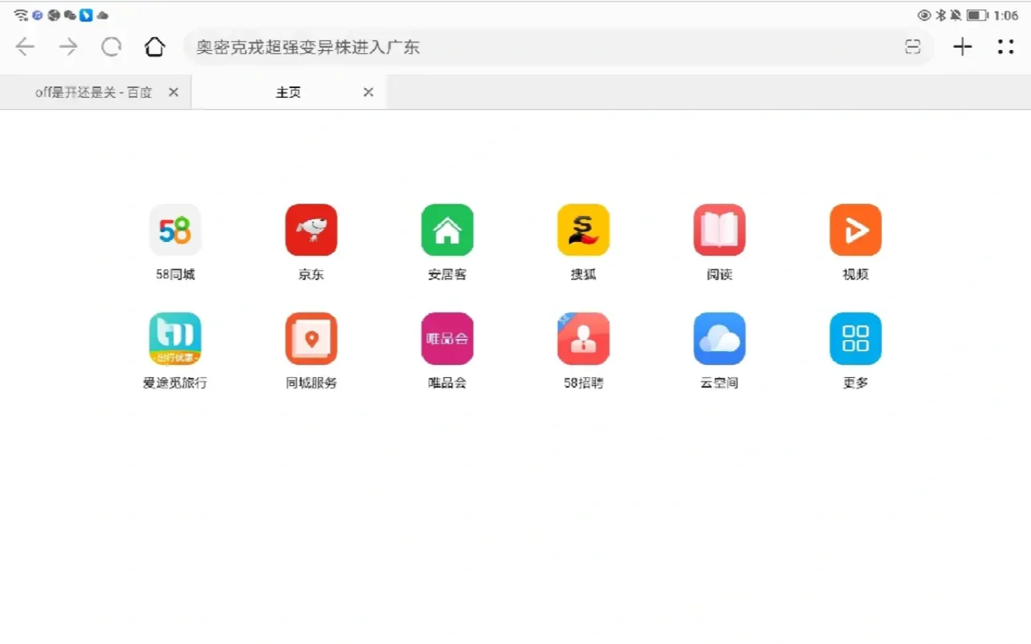
Task: Tap the muted bell status icon
Action: (955, 15)
